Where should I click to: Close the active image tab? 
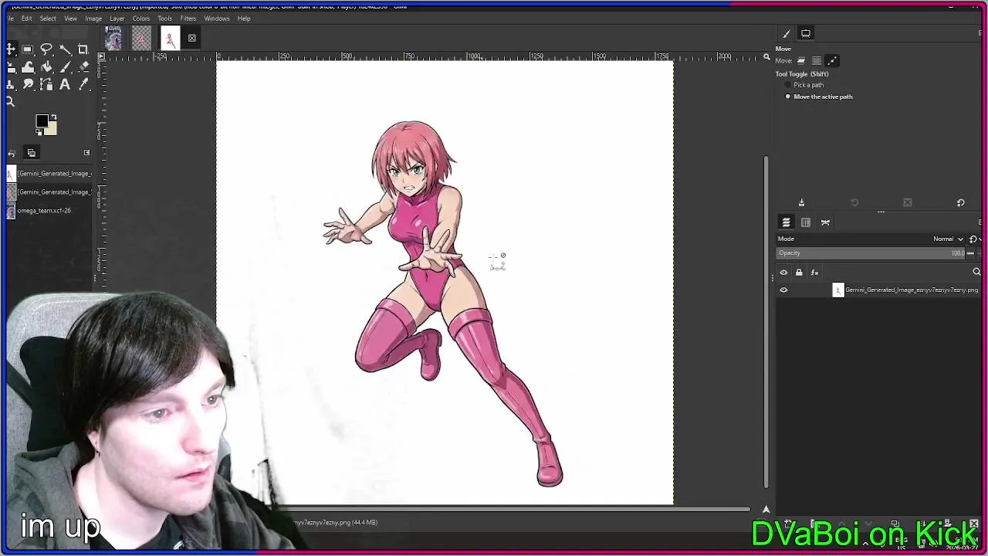click(191, 38)
